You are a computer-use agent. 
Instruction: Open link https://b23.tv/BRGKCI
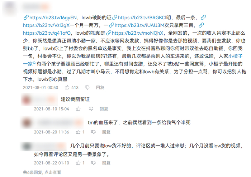point(139,18)
